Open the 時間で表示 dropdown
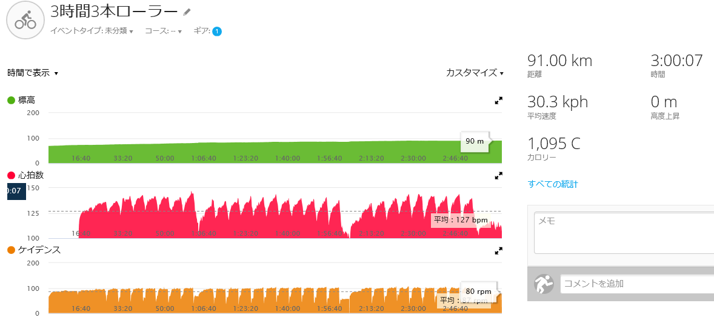Image resolution: width=714 pixels, height=320 pixels. coord(33,73)
